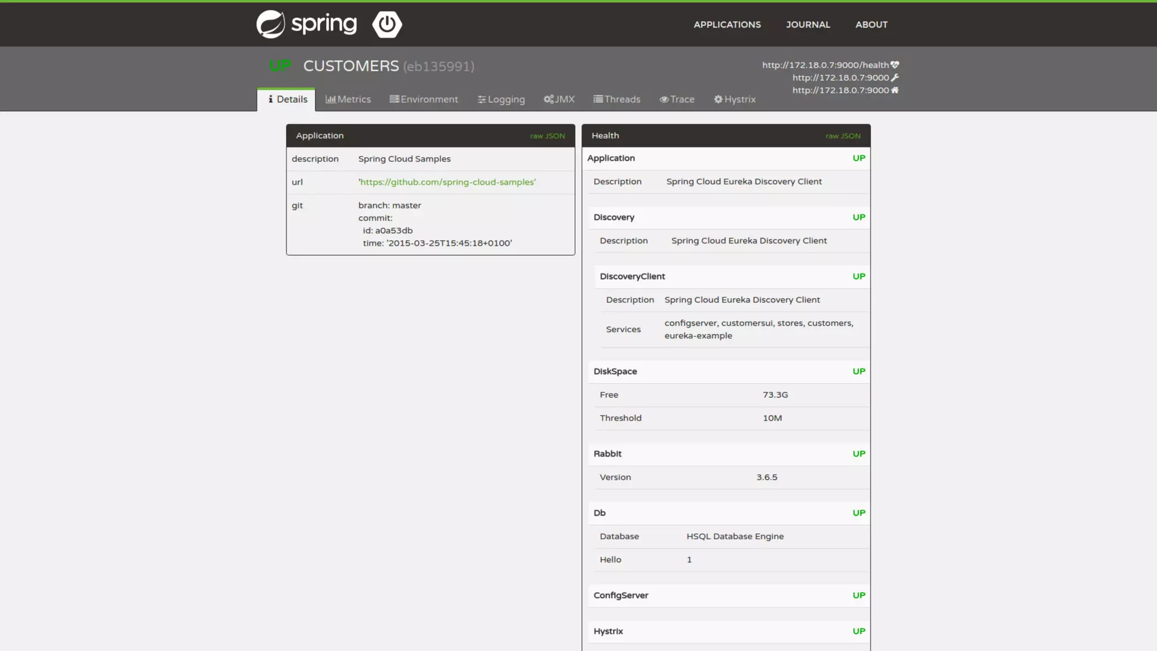Image resolution: width=1157 pixels, height=651 pixels.
Task: Click the Spring leaf logo
Action: pyautogui.click(x=271, y=24)
